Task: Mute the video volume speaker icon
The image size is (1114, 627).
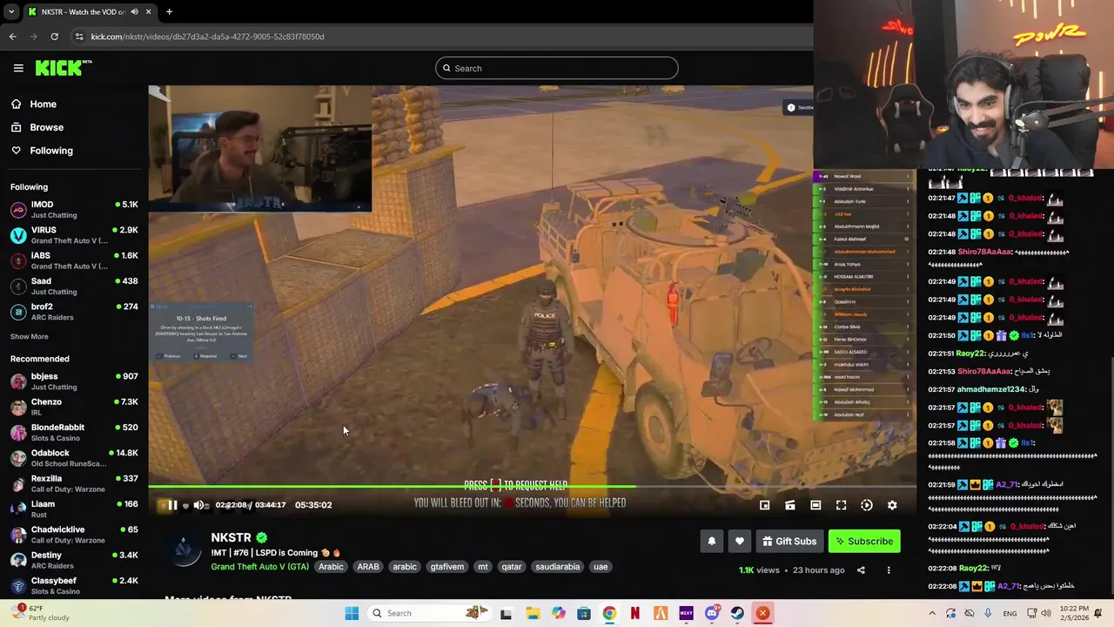Action: (198, 505)
